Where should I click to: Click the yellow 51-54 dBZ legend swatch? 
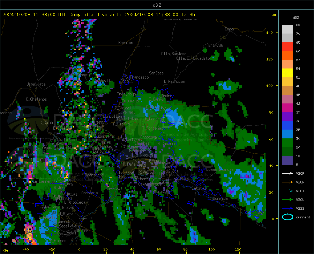coord(287,73)
